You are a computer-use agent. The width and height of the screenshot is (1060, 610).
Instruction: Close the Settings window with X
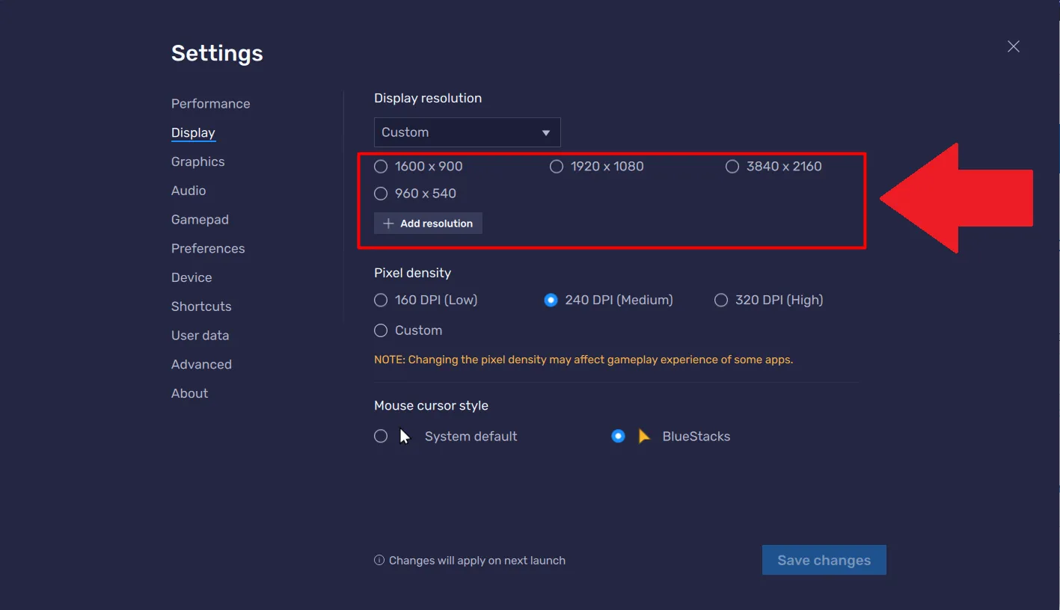tap(1014, 46)
